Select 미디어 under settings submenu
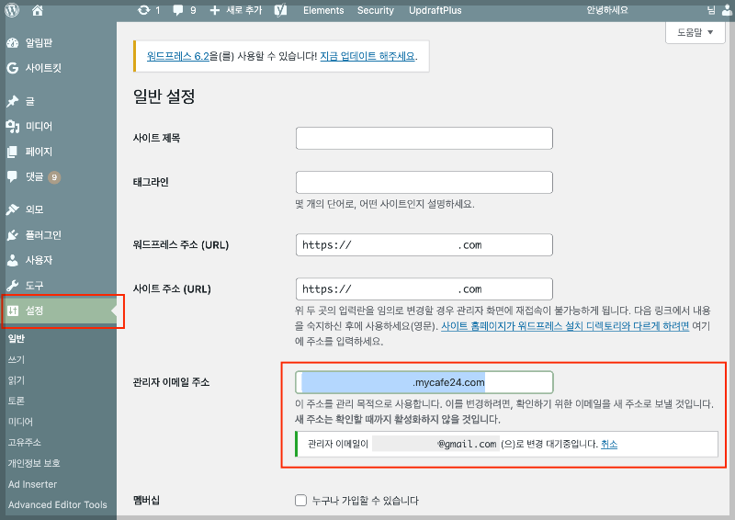This screenshot has height=520, width=735. [20, 422]
